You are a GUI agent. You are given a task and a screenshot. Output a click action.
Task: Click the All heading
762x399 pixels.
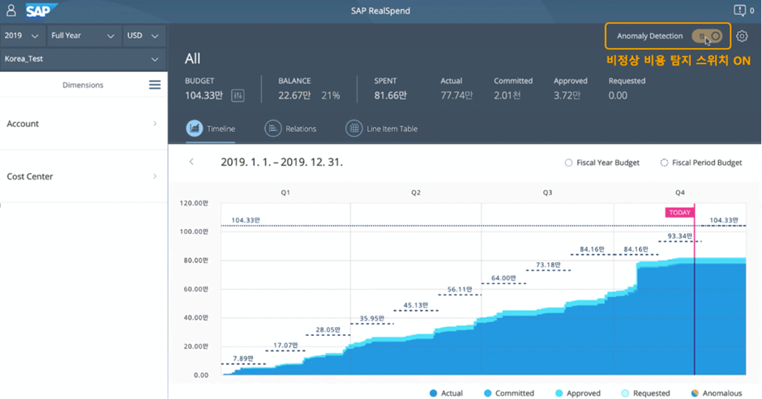coord(192,59)
